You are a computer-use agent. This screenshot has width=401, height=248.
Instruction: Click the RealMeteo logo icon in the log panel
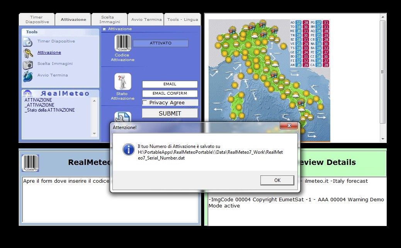27,93
